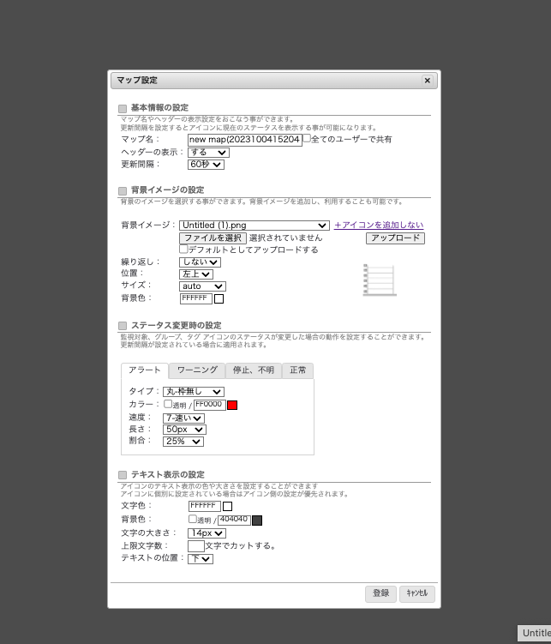
Task: Switch to the 正常 tab
Action: pos(298,370)
